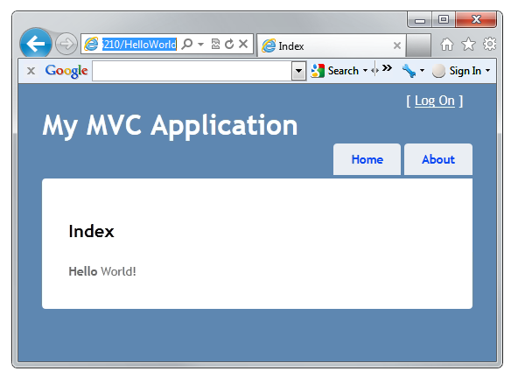Click inside the Google toolbar search field

(192, 71)
